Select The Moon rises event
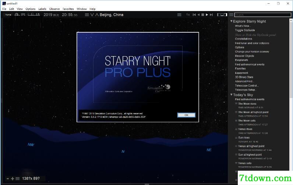This screenshot has width=293, height=185. click(x=247, y=104)
